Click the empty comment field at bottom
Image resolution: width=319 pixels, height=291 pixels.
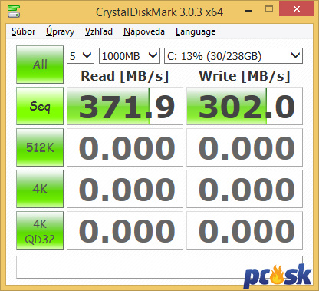[x=159, y=267]
